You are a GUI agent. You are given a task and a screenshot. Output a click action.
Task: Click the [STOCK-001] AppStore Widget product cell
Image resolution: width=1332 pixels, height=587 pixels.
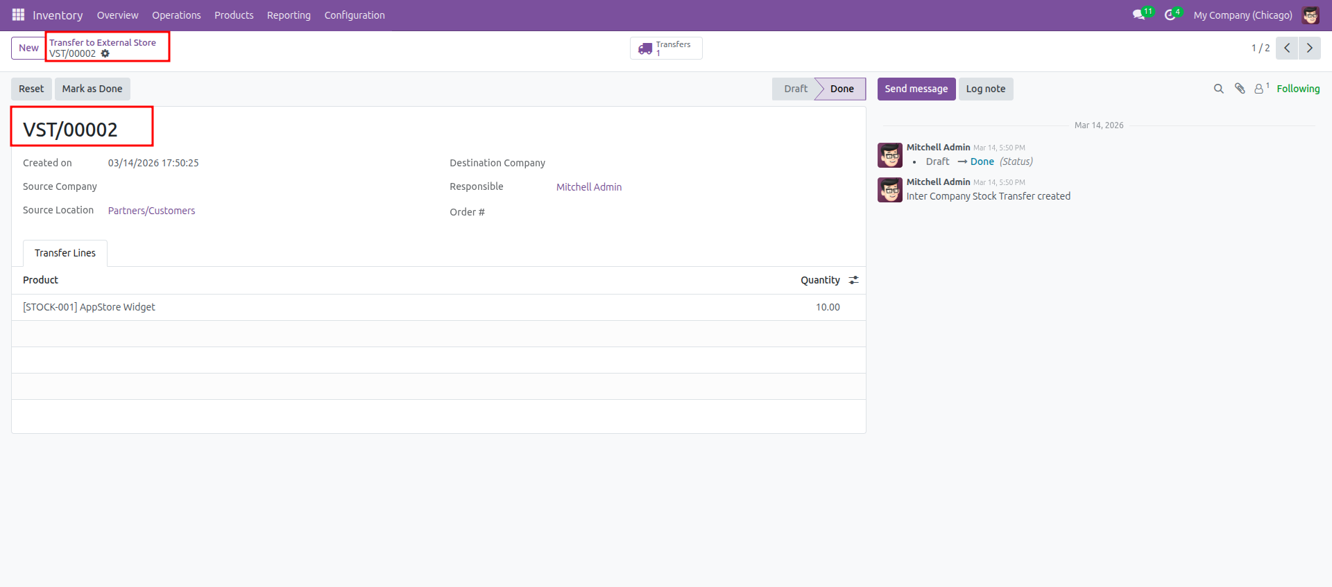tap(89, 307)
